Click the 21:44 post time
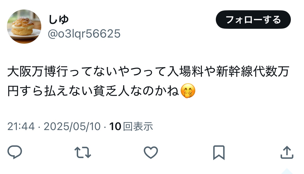Viewport: 304px width, 174px height. (21, 126)
